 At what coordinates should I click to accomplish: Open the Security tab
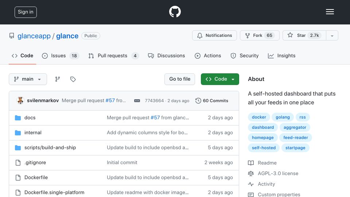pyautogui.click(x=244, y=55)
